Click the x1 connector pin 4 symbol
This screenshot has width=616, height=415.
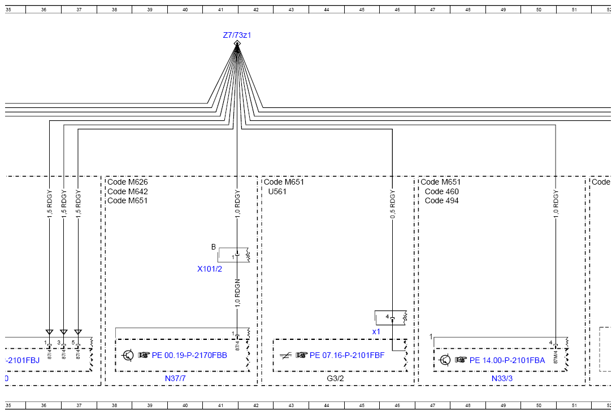(392, 318)
